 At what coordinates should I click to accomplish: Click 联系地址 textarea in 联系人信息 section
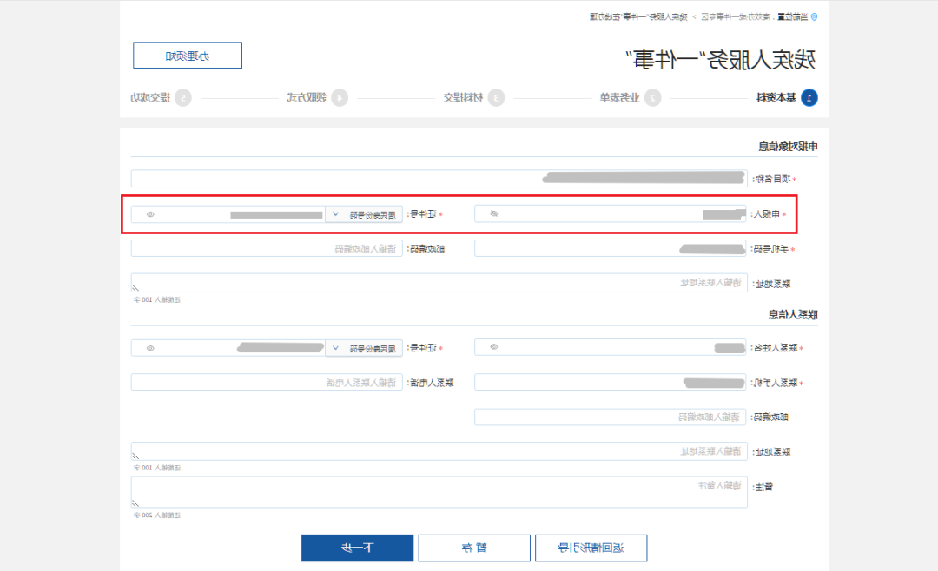point(439,451)
